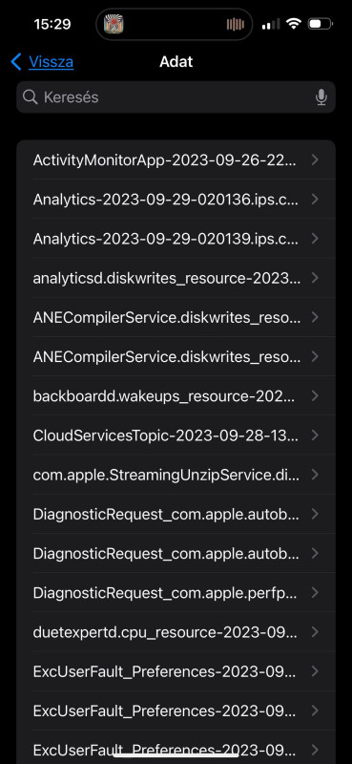Tap the Dynamic Island album artwork icon
The height and width of the screenshot is (764, 352).
coord(114,24)
